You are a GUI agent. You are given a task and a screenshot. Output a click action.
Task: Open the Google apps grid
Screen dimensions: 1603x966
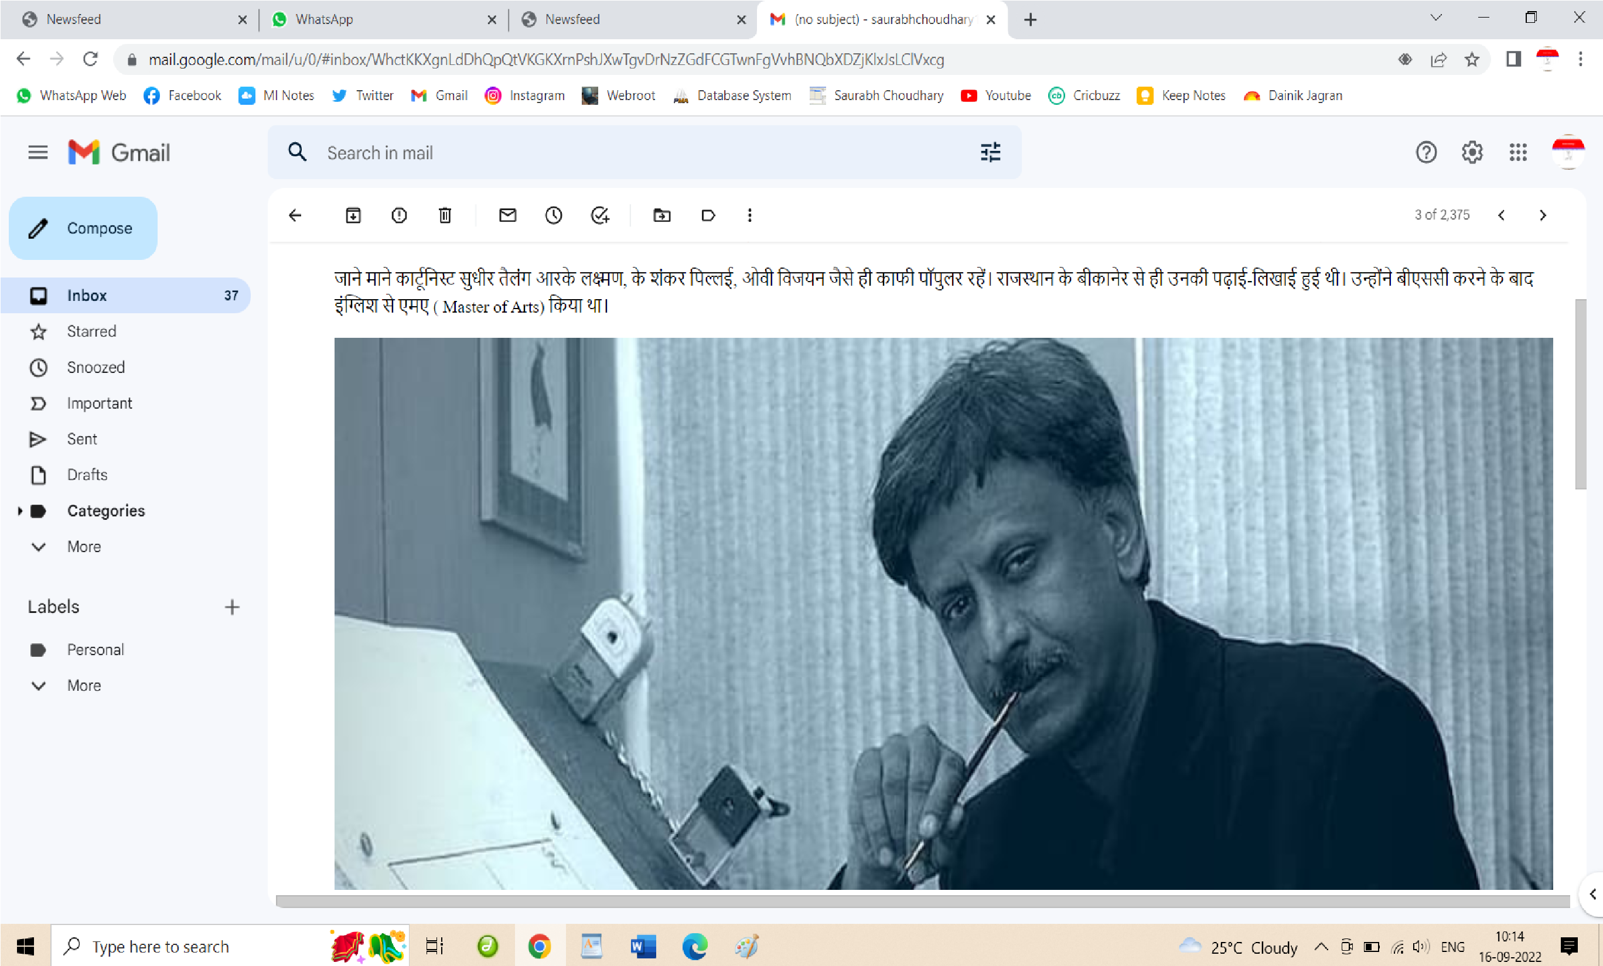click(1518, 152)
